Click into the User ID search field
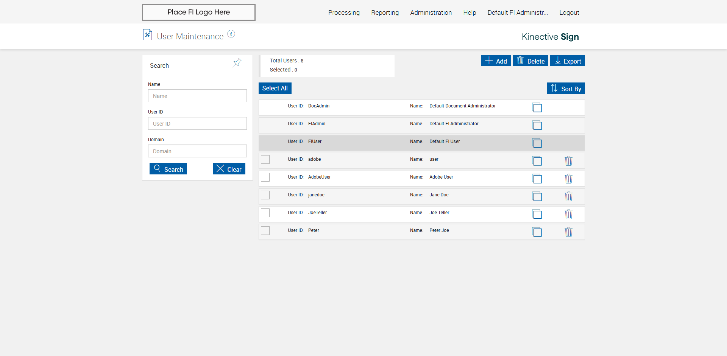Viewport: 727px width, 356px height. 197,123
